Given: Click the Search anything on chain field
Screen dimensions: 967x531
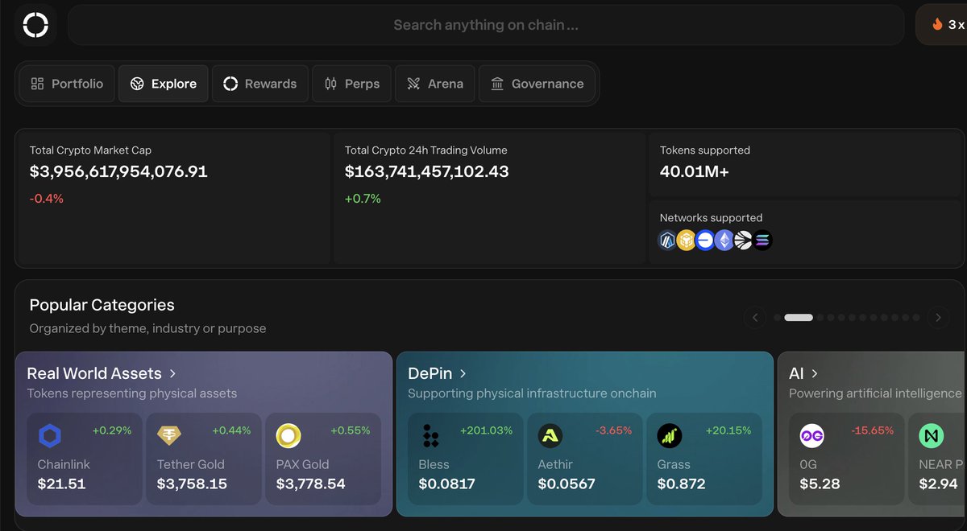Looking at the screenshot, I should click(486, 25).
